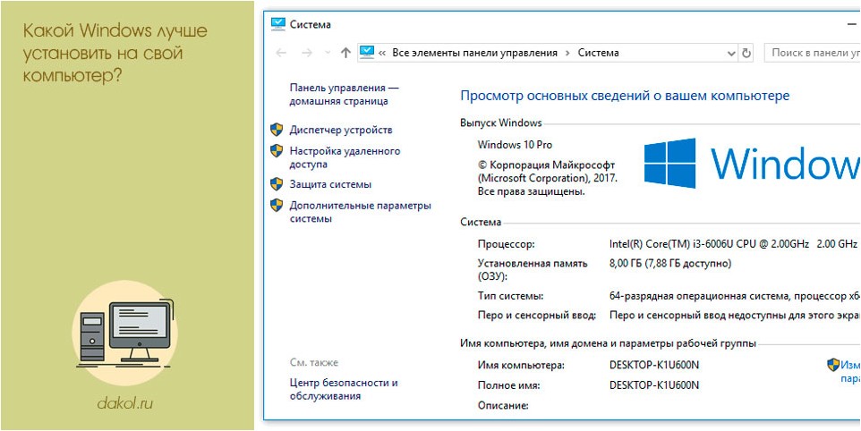
Task: Go forward with the right arrow
Action: point(308,53)
